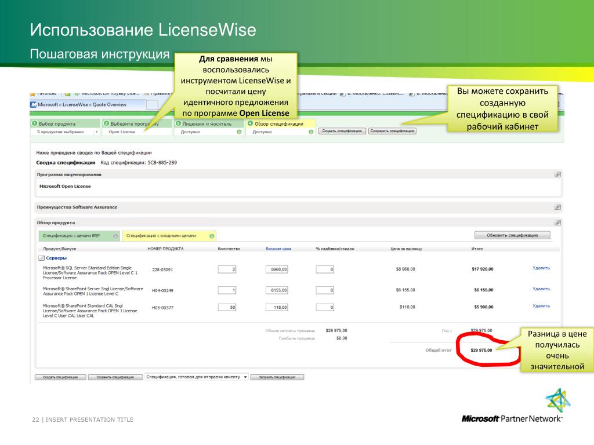This screenshot has width=594, height=445.
Task: Click the Входная цена column header link
Action: 278,249
